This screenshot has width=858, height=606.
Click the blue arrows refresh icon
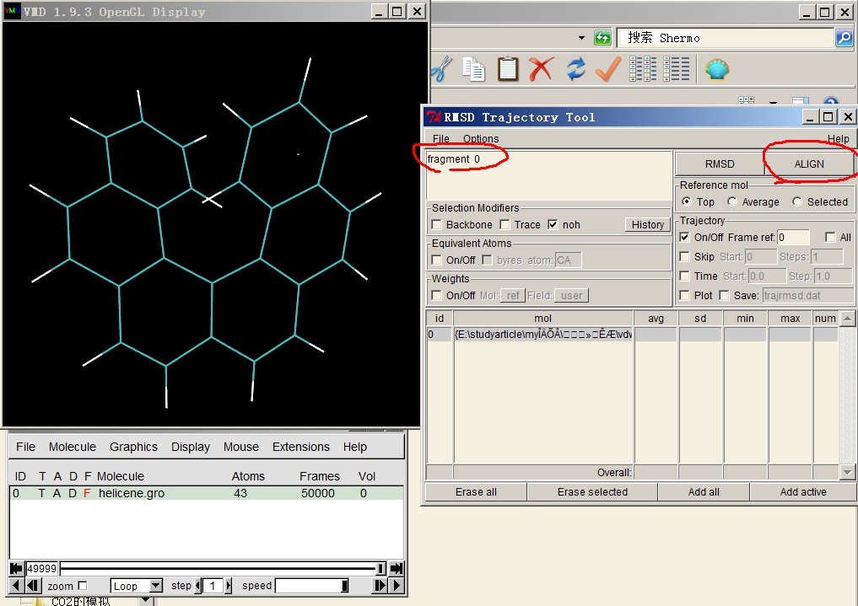point(575,69)
